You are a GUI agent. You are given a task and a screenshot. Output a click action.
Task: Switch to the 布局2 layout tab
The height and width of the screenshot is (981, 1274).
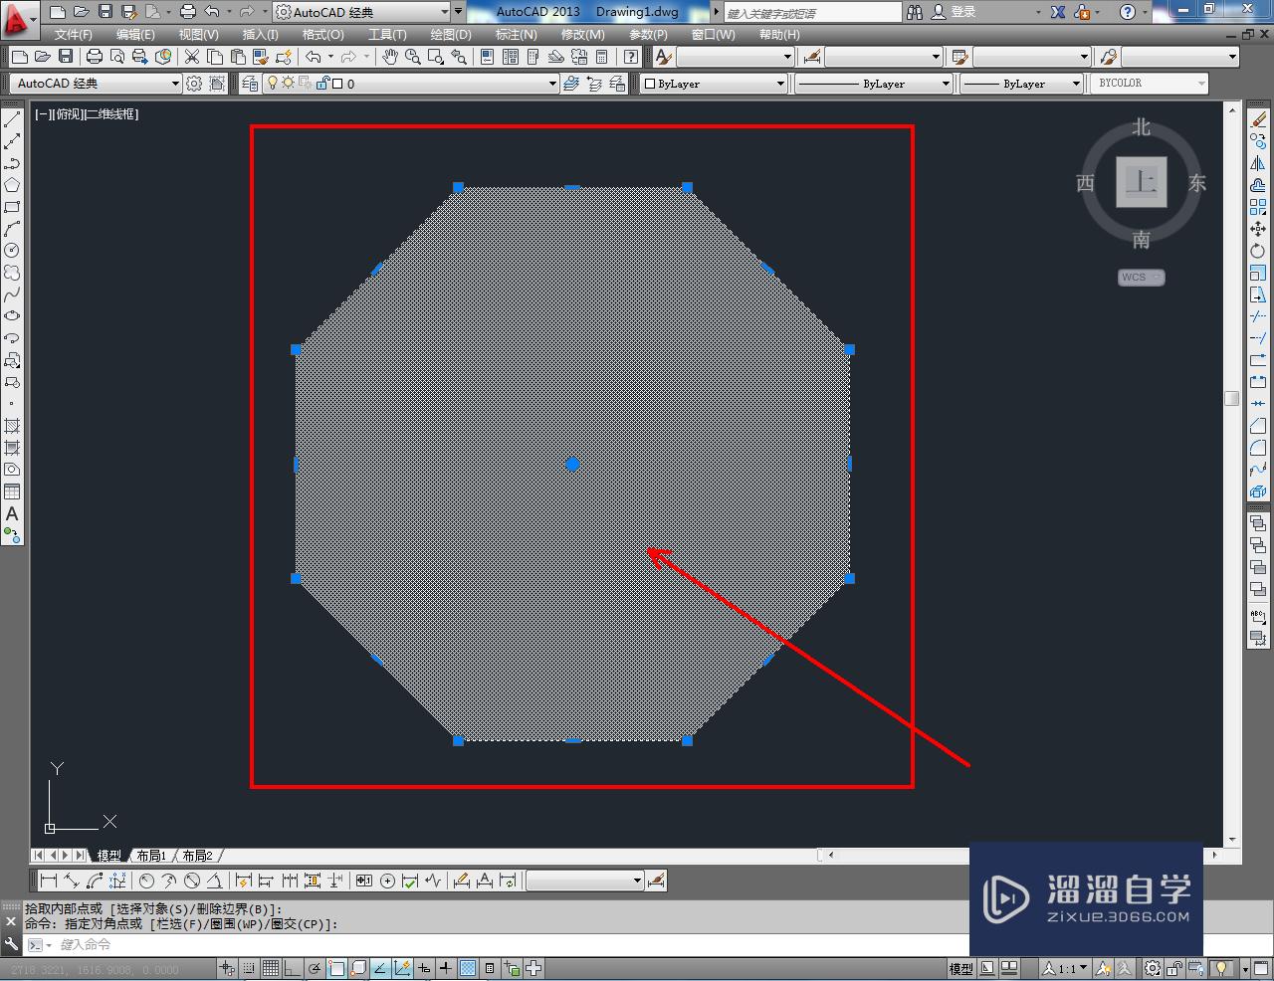[197, 856]
